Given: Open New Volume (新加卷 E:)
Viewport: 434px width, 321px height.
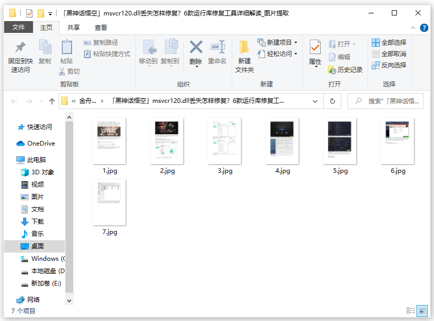Looking at the screenshot, I should point(41,283).
